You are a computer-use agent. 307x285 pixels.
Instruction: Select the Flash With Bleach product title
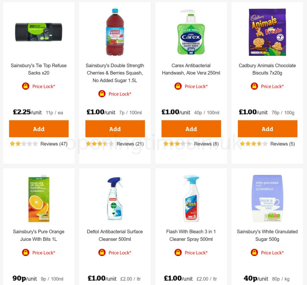(x=191, y=235)
